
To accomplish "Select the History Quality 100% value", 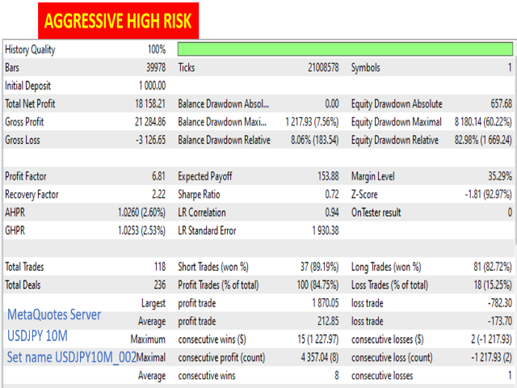I will [157, 49].
